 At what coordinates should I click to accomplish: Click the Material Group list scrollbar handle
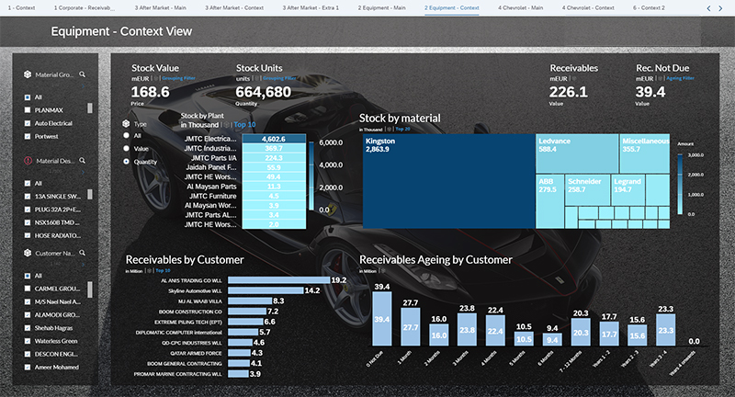tap(90, 108)
